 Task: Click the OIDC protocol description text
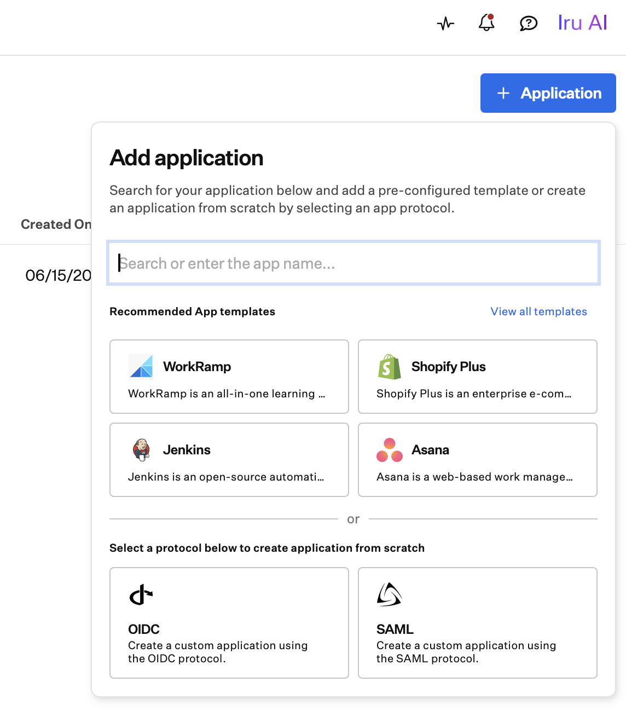pos(218,652)
